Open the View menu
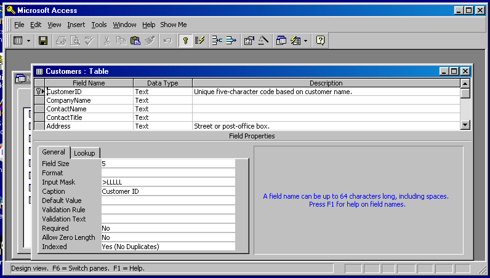This screenshot has height=278, width=490. [54, 25]
